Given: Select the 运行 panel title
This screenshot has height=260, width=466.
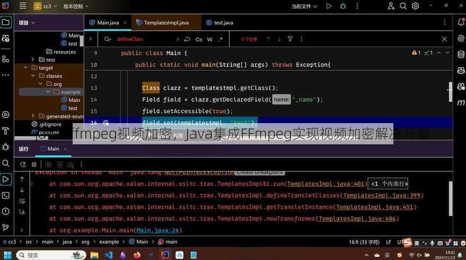Looking at the screenshot, I should [x=23, y=149].
